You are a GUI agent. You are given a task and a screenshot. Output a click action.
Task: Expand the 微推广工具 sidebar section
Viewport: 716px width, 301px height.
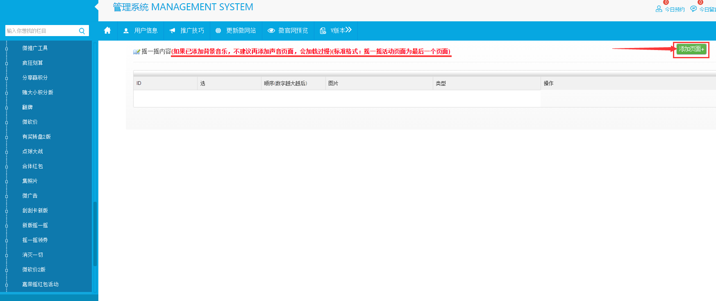pyautogui.click(x=35, y=48)
